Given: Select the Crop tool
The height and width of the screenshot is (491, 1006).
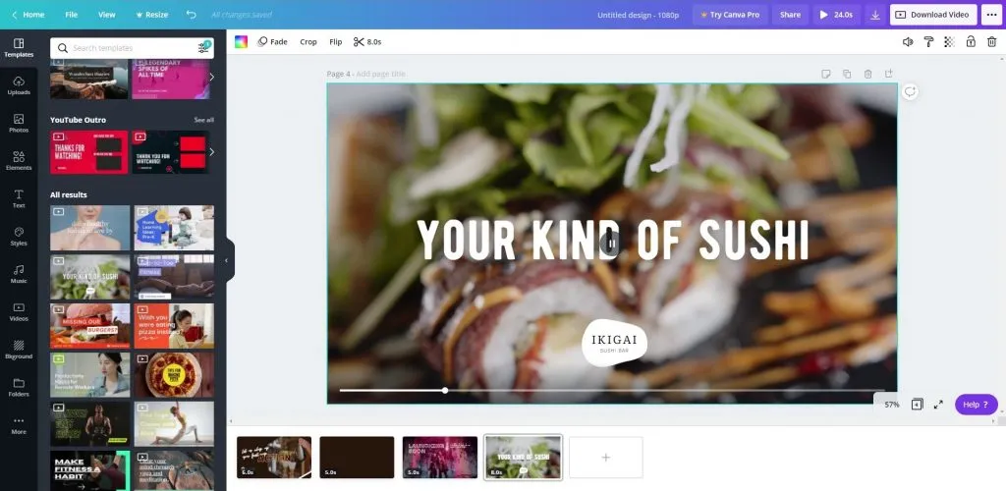Looking at the screenshot, I should [x=308, y=41].
